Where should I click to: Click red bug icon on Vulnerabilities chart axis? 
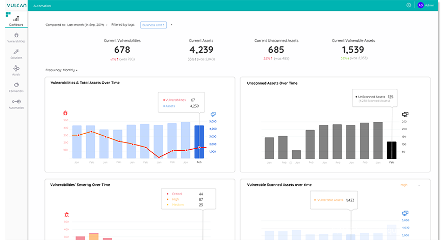pyautogui.click(x=65, y=113)
